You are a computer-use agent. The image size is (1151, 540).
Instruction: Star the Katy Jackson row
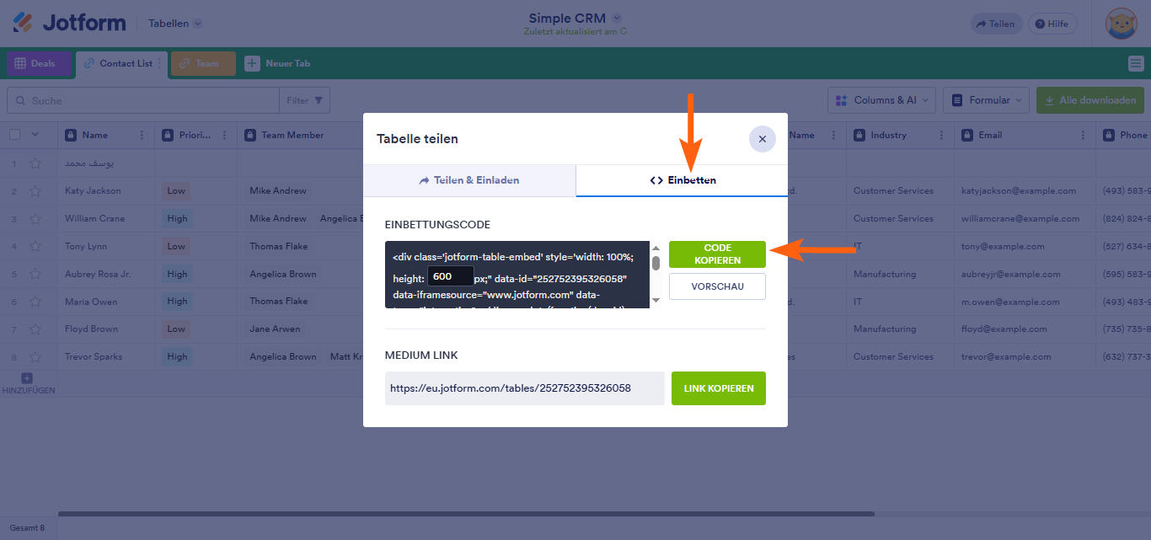click(35, 191)
